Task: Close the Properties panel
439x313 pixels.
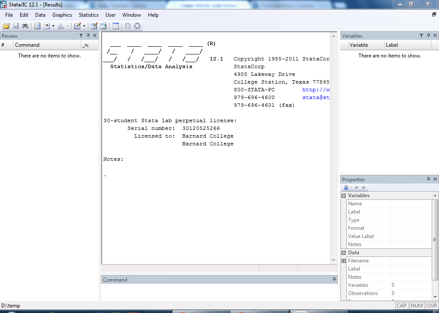Action: (435, 179)
